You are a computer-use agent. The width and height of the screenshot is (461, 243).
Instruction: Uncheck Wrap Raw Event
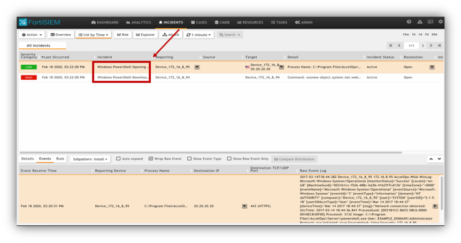[x=151, y=159]
